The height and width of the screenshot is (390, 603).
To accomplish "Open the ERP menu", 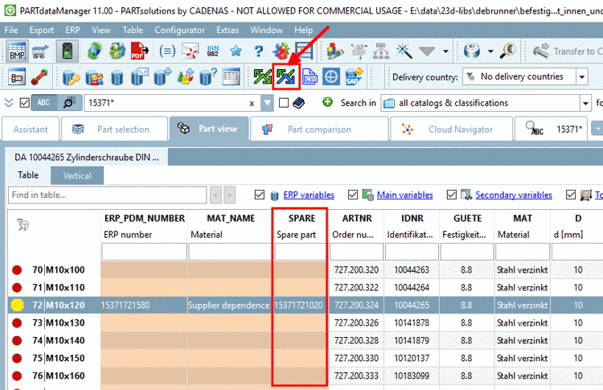I will point(72,30).
